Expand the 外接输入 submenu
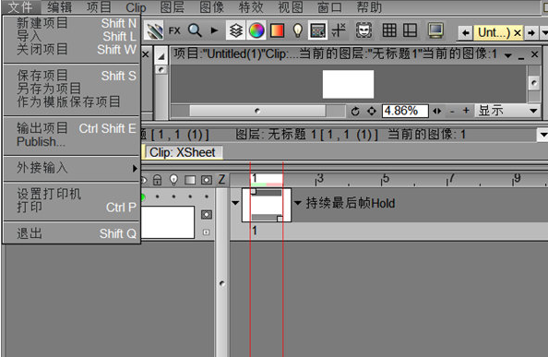 click(72, 168)
